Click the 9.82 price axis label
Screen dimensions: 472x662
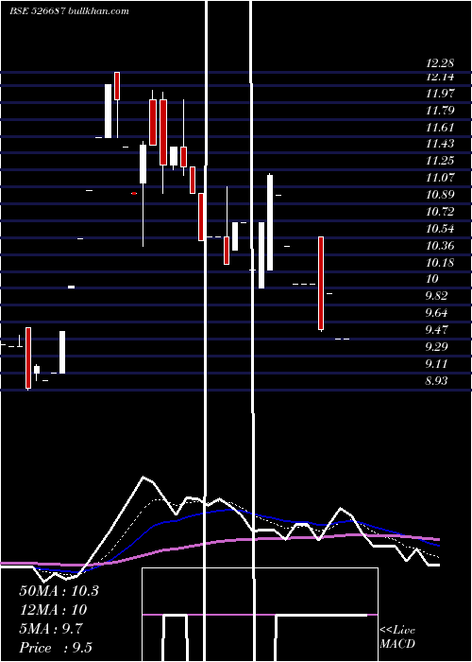coord(436,296)
